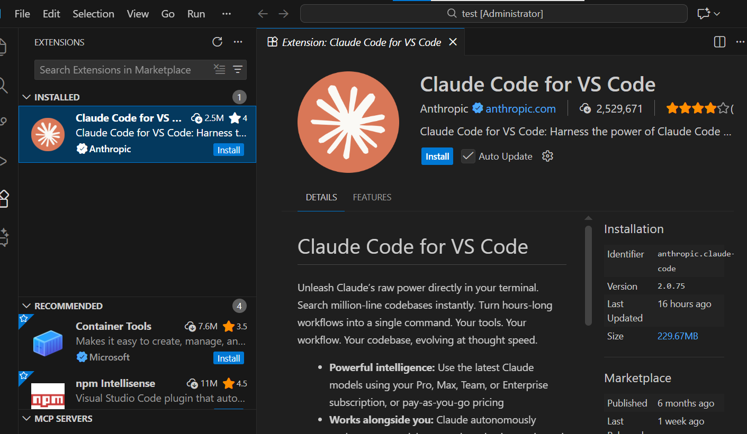
Task: Open the Edit menu
Action: pos(51,14)
